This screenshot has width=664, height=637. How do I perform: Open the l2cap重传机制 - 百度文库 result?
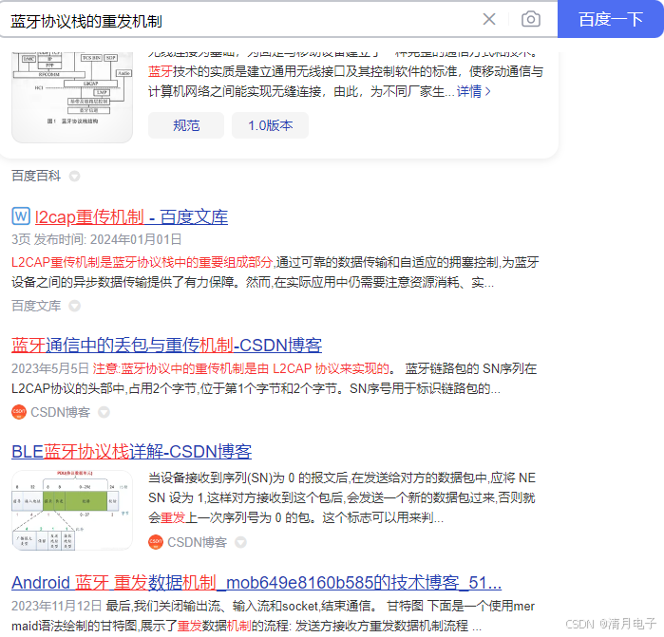(131, 217)
